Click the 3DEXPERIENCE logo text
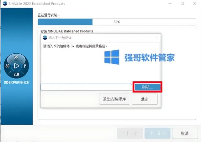This screenshot has width=201, height=142. (x=17, y=82)
